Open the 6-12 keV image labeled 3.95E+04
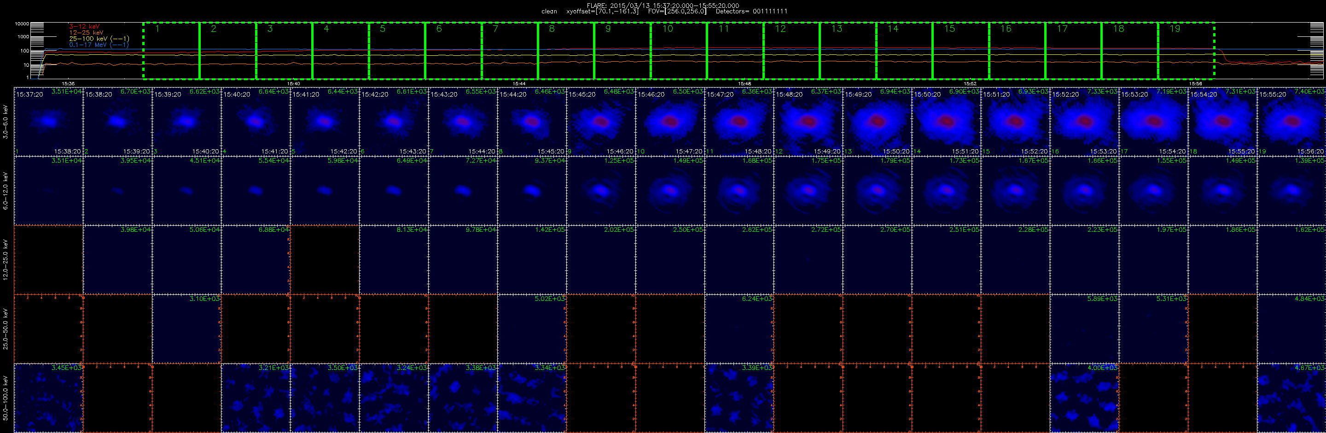This screenshot has width=1326, height=433. pyautogui.click(x=117, y=191)
